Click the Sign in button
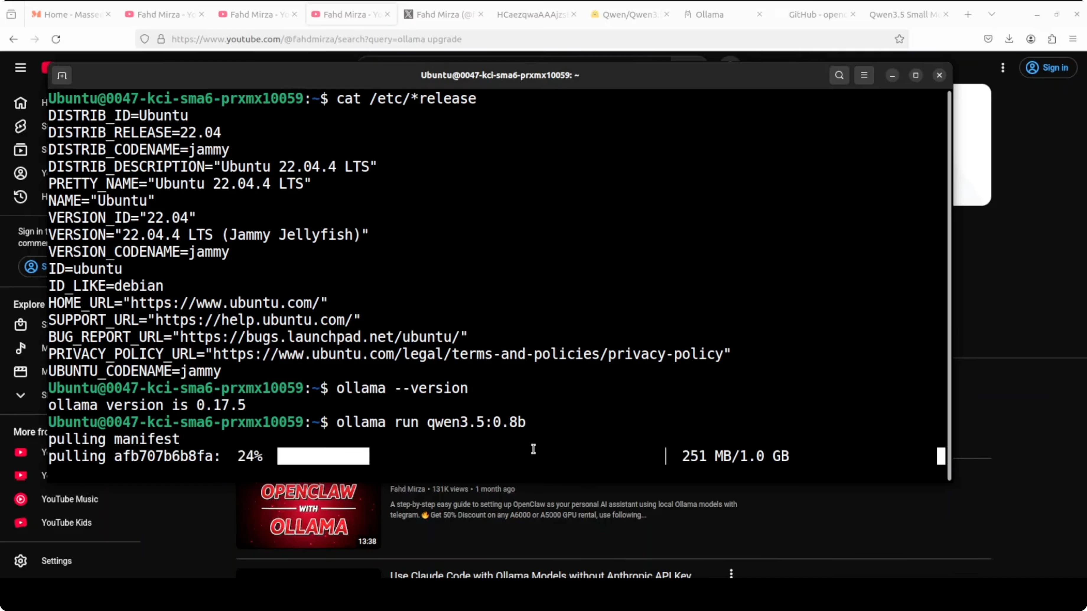This screenshot has height=611, width=1087. point(1049,68)
